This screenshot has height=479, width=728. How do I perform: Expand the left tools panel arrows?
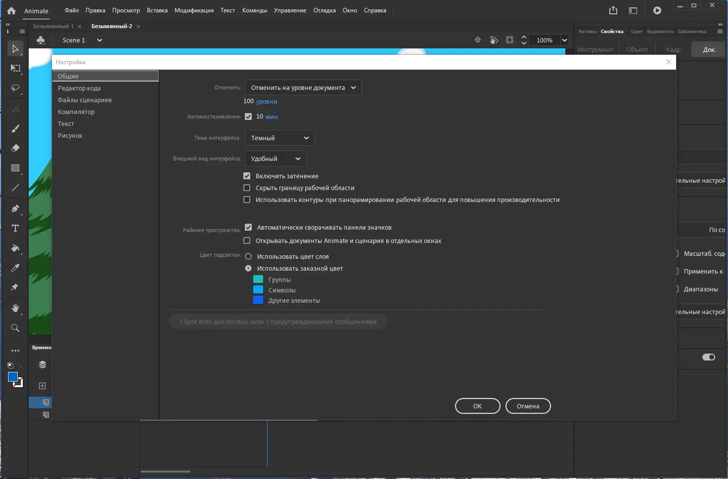[8, 24]
